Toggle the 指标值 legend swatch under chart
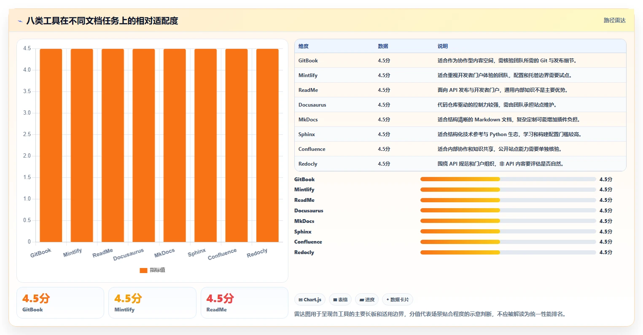This screenshot has height=335, width=643. point(143,270)
